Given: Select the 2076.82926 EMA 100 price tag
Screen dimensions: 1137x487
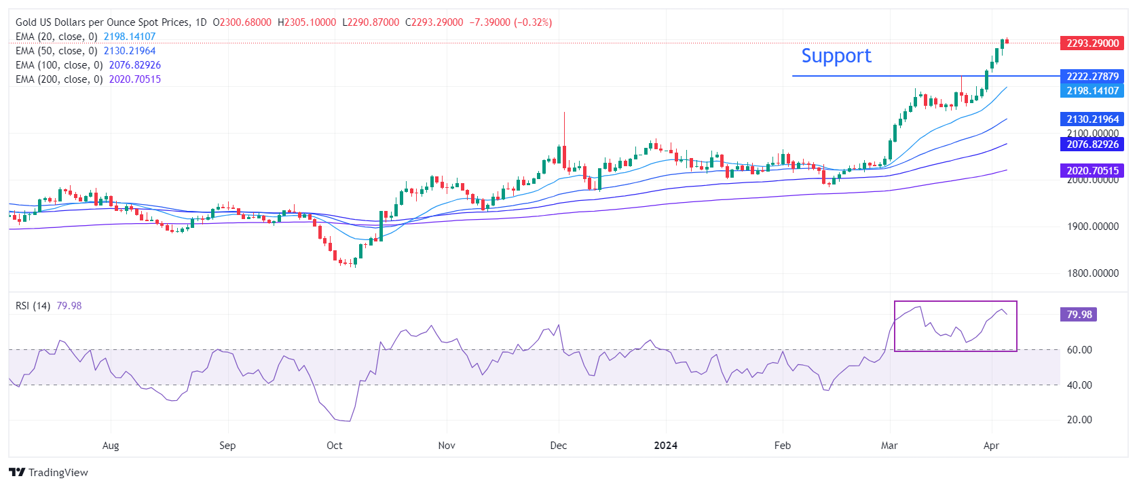Looking at the screenshot, I should tap(1092, 144).
